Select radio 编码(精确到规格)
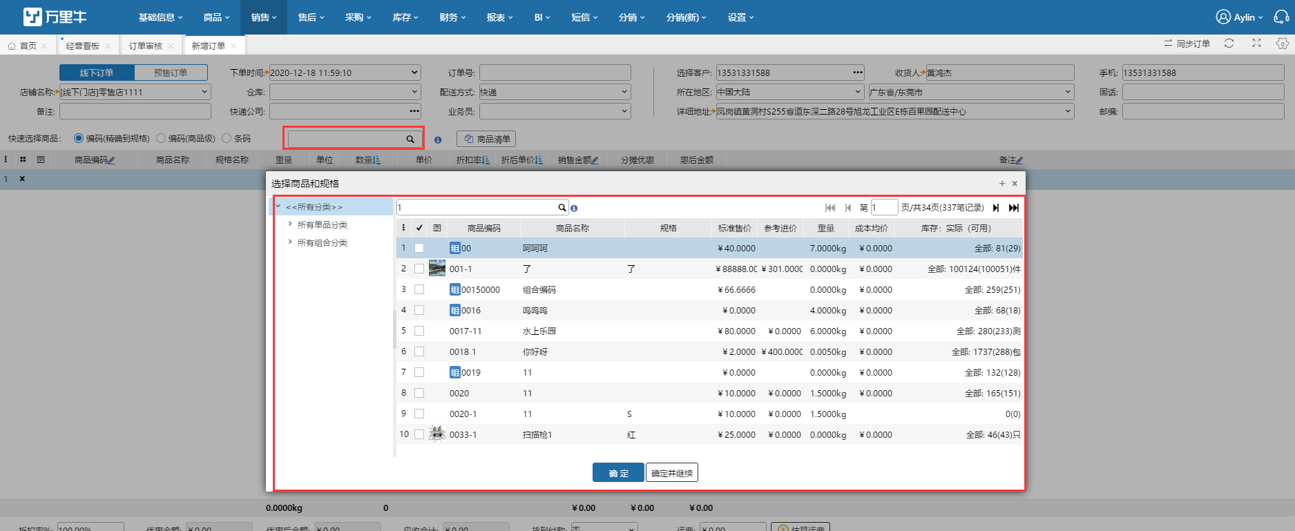 [x=79, y=139]
